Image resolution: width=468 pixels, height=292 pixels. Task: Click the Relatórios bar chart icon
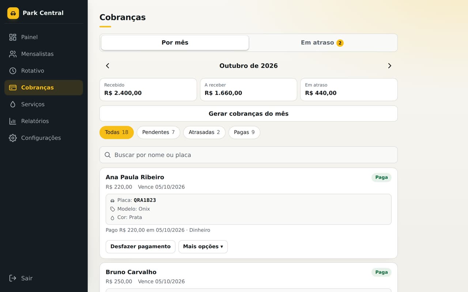pos(13,121)
